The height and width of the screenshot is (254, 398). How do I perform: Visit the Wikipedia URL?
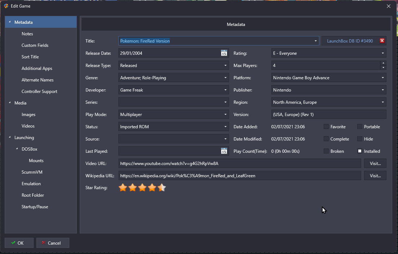pyautogui.click(x=375, y=176)
